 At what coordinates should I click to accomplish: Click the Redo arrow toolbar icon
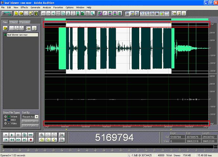pyautogui.click(x=48, y=14)
